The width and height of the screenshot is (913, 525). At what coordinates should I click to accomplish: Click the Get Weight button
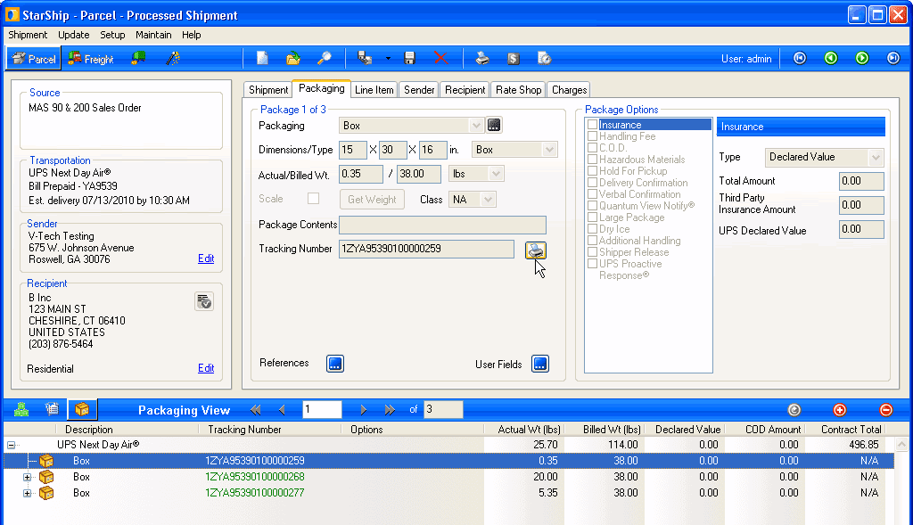pyautogui.click(x=372, y=199)
